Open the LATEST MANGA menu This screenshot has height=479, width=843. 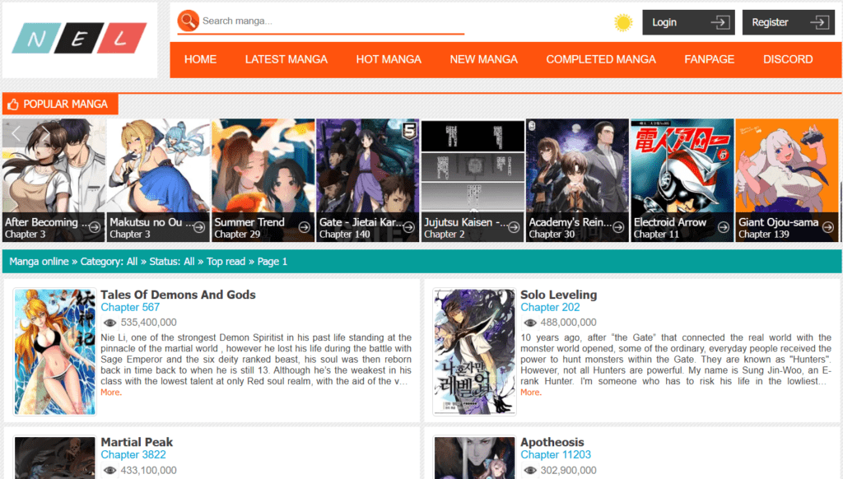point(286,60)
